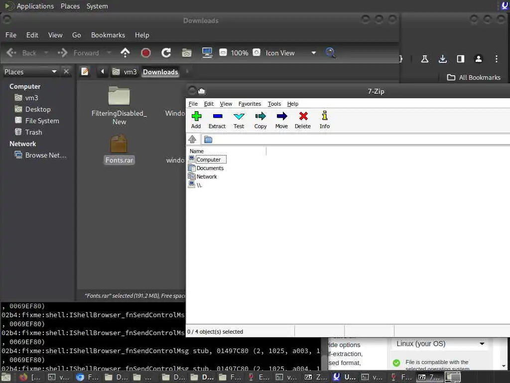Click the Downloads path bar button
This screenshot has height=383, width=510.
click(x=161, y=72)
